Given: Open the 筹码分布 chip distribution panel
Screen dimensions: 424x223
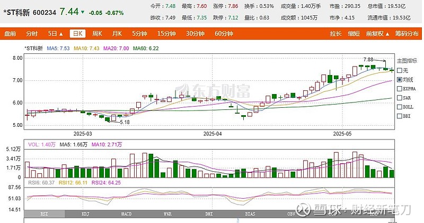Looking at the screenshot, I should pyautogui.click(x=407, y=34).
